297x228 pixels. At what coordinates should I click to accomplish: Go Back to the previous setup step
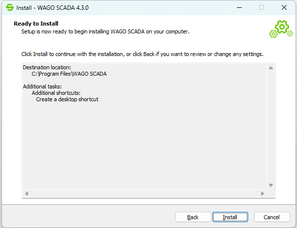(193, 217)
